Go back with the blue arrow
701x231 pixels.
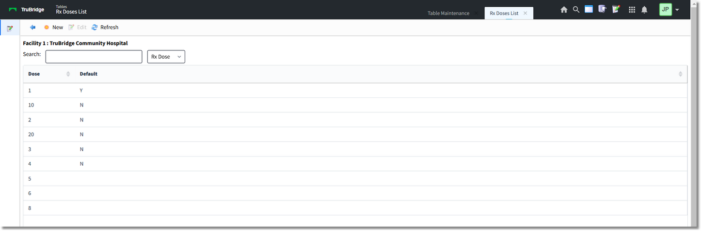point(32,27)
